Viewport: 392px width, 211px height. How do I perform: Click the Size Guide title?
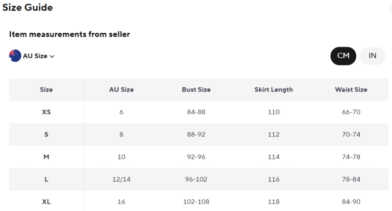27,8
